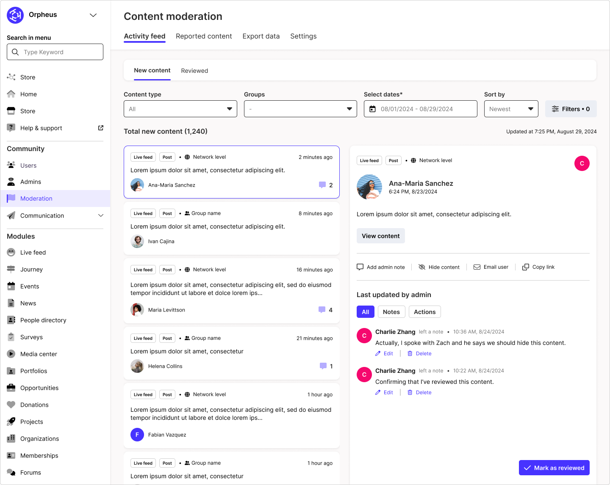Switch to the Activity feed tab

point(144,36)
